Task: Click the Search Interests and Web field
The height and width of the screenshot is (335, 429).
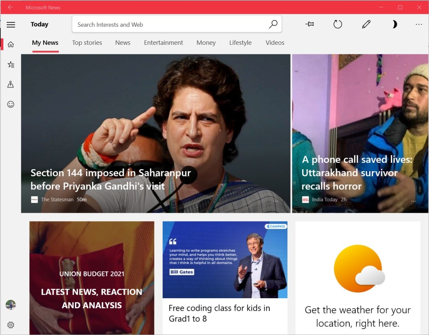Action: click(x=168, y=24)
